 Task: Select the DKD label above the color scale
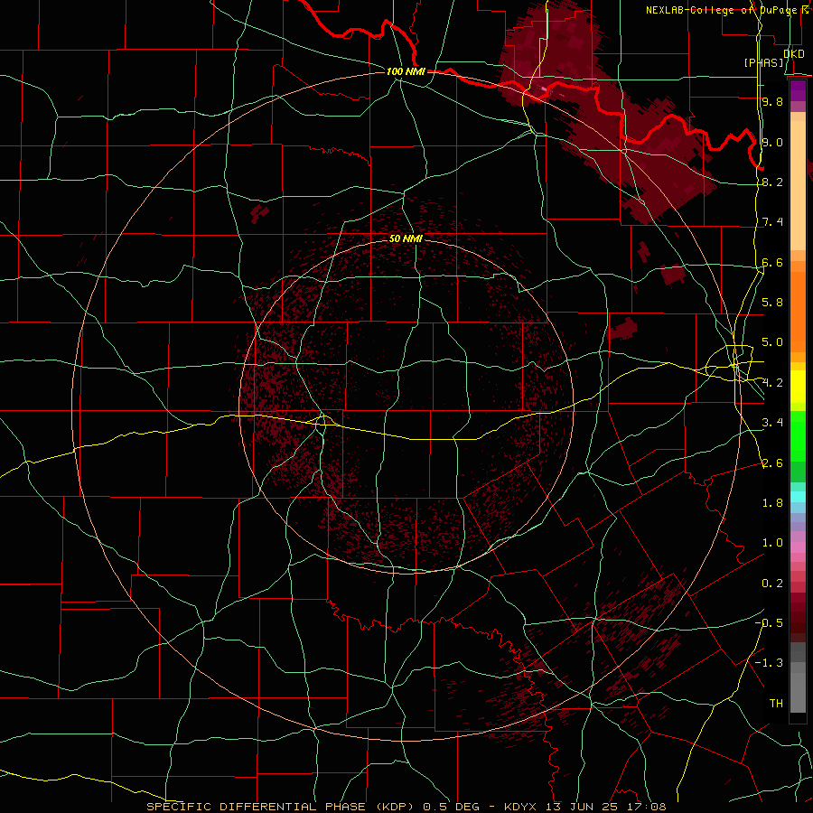[793, 53]
